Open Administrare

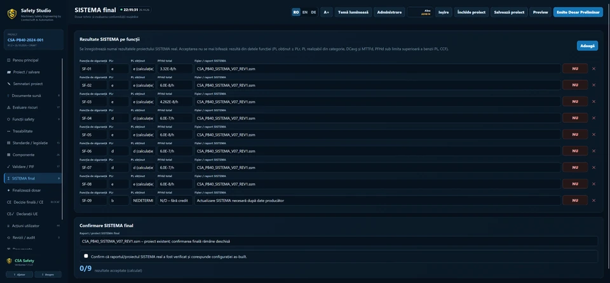tap(390, 13)
